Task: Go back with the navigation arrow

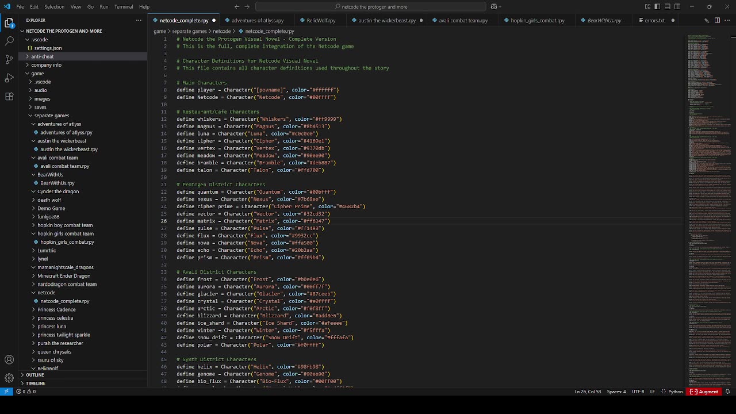Action: pos(236,7)
